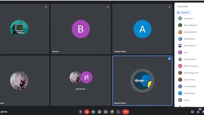
Task: Select participant name Саид Алимов
Action: pyautogui.click(x=189, y=80)
